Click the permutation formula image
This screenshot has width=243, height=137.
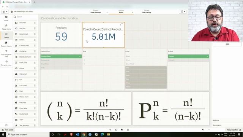[x=171, y=108]
